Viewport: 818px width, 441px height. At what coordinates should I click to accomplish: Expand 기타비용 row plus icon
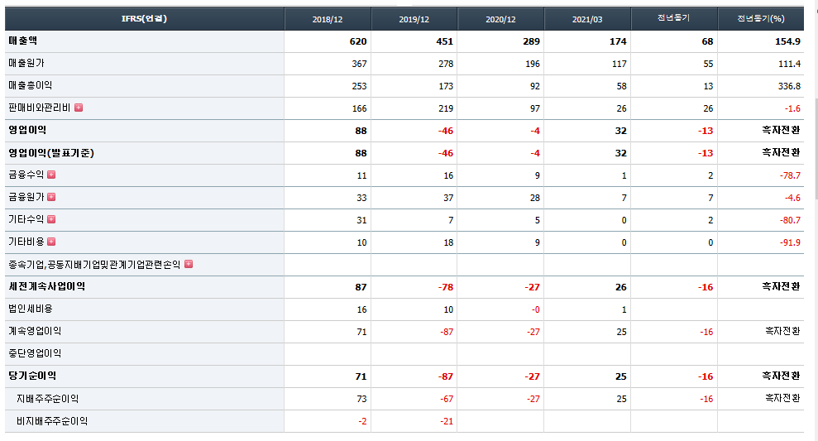[x=51, y=242]
